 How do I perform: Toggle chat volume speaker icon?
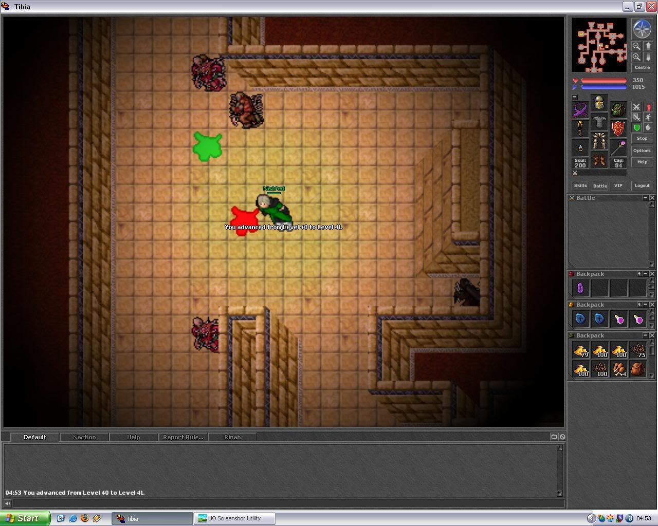point(8,503)
